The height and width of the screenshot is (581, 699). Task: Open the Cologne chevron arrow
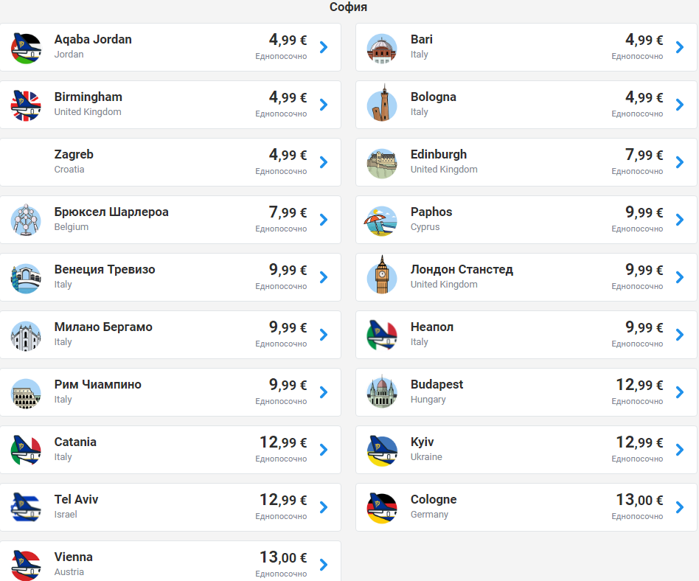point(679,507)
